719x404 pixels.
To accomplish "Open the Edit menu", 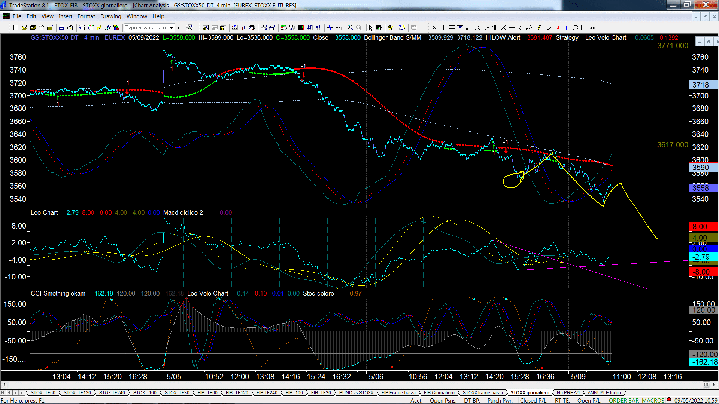I will pyautogui.click(x=31, y=16).
